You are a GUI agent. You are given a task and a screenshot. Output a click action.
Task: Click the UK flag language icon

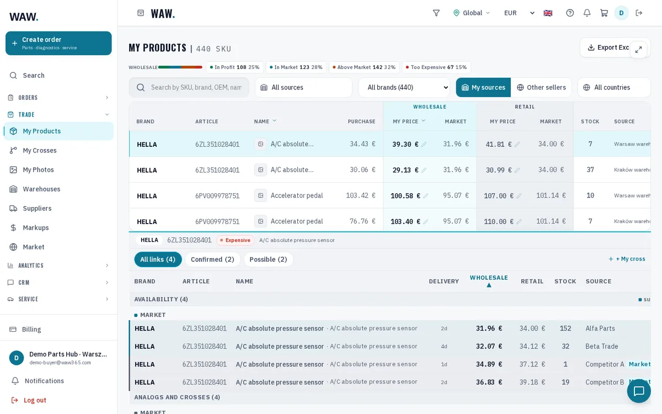(x=548, y=13)
